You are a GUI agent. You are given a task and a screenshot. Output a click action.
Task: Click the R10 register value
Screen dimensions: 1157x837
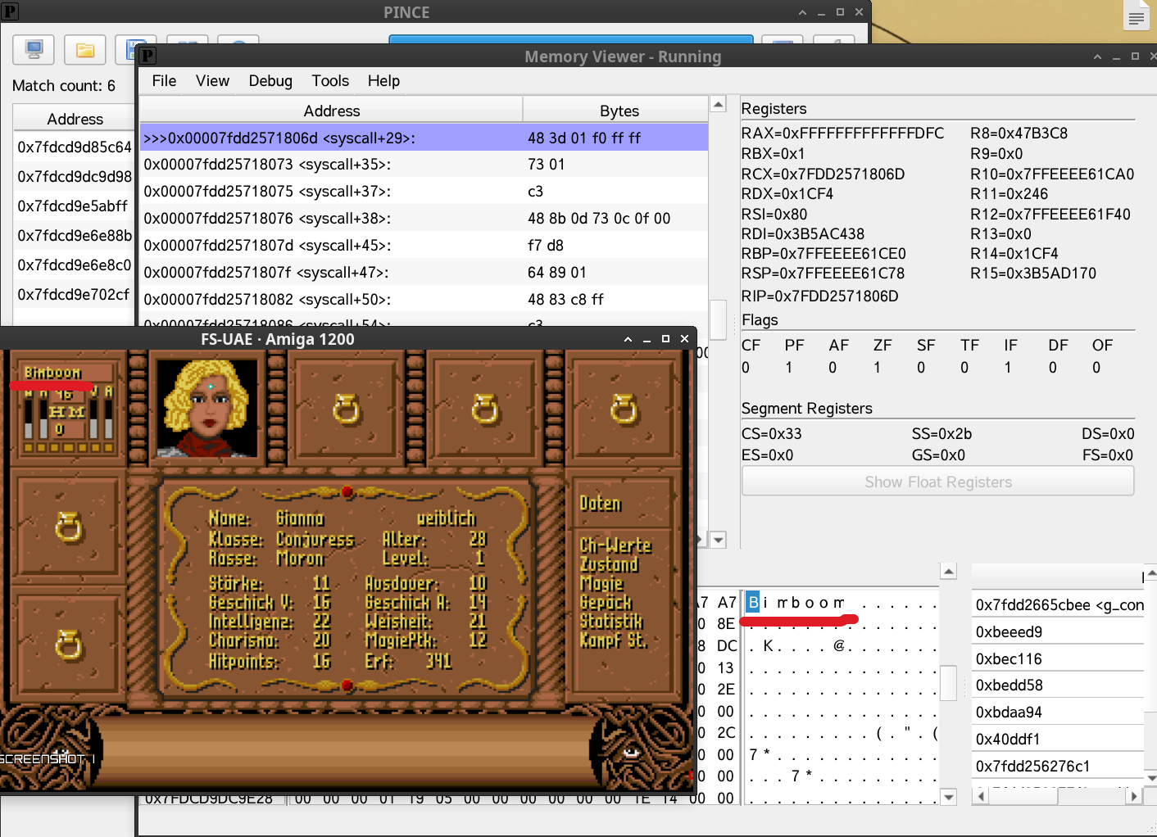tap(1052, 174)
